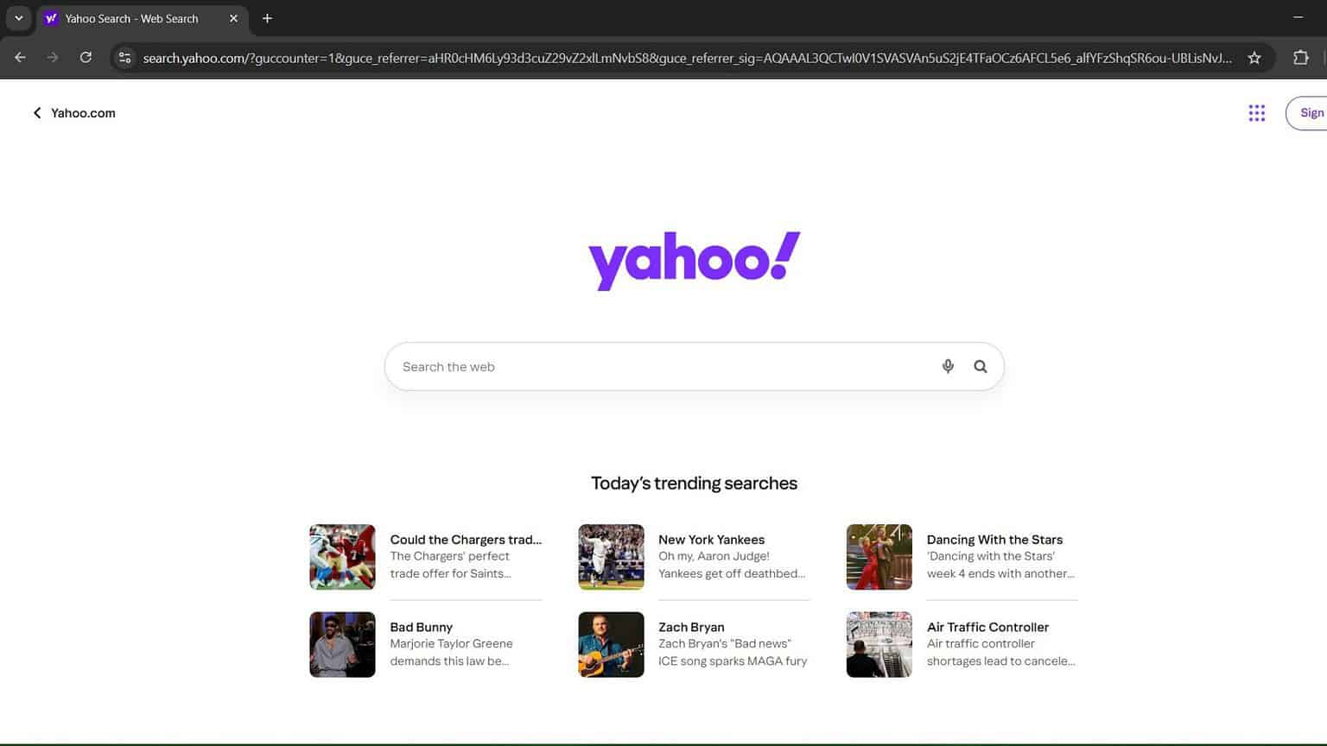1327x746 pixels.
Task: Go back to previous page
Action: [20, 58]
